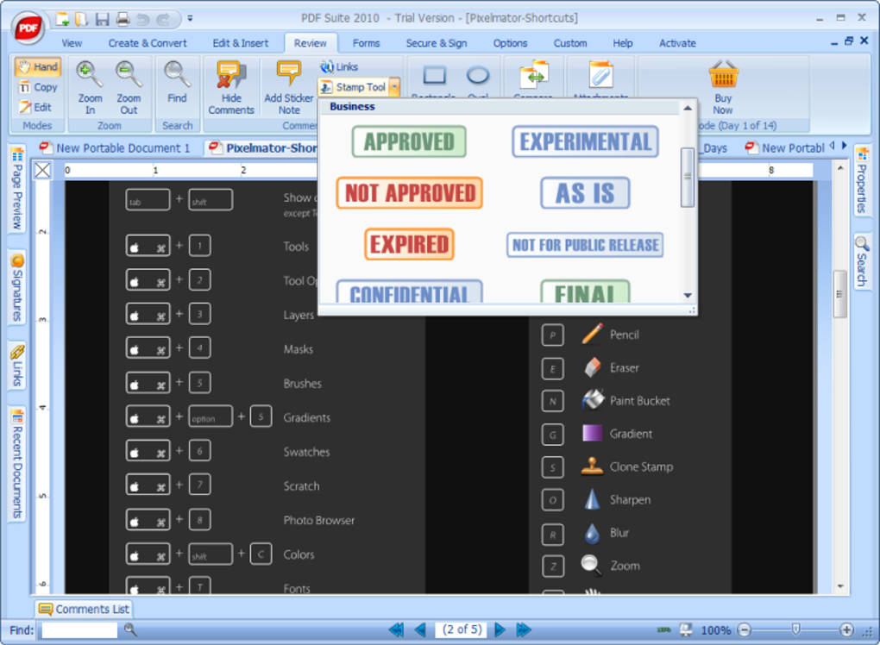Click document tabs scroll right arrow
This screenshot has height=645, width=880.
pyautogui.click(x=844, y=145)
